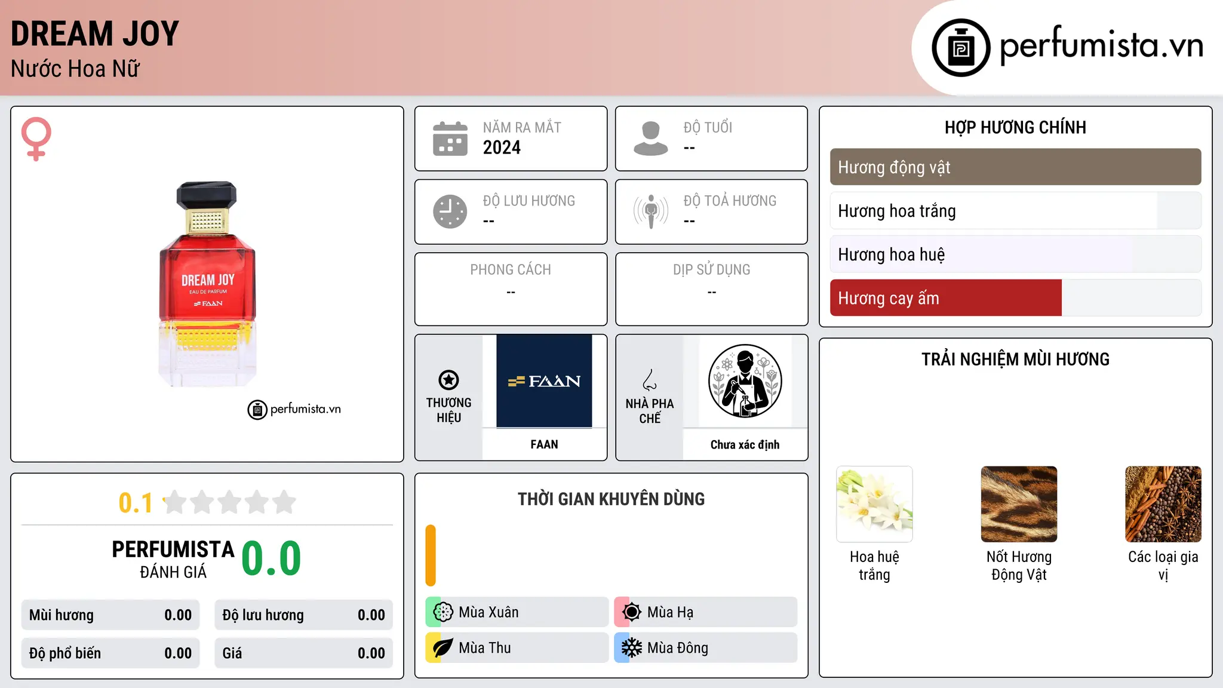Click the Mùa Hạ sun icon

click(632, 612)
